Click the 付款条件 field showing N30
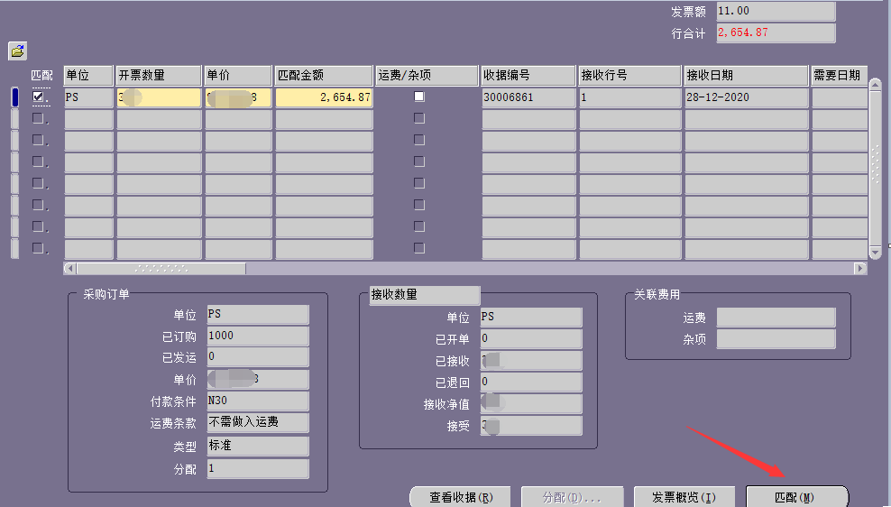This screenshot has height=507, width=891. point(257,401)
